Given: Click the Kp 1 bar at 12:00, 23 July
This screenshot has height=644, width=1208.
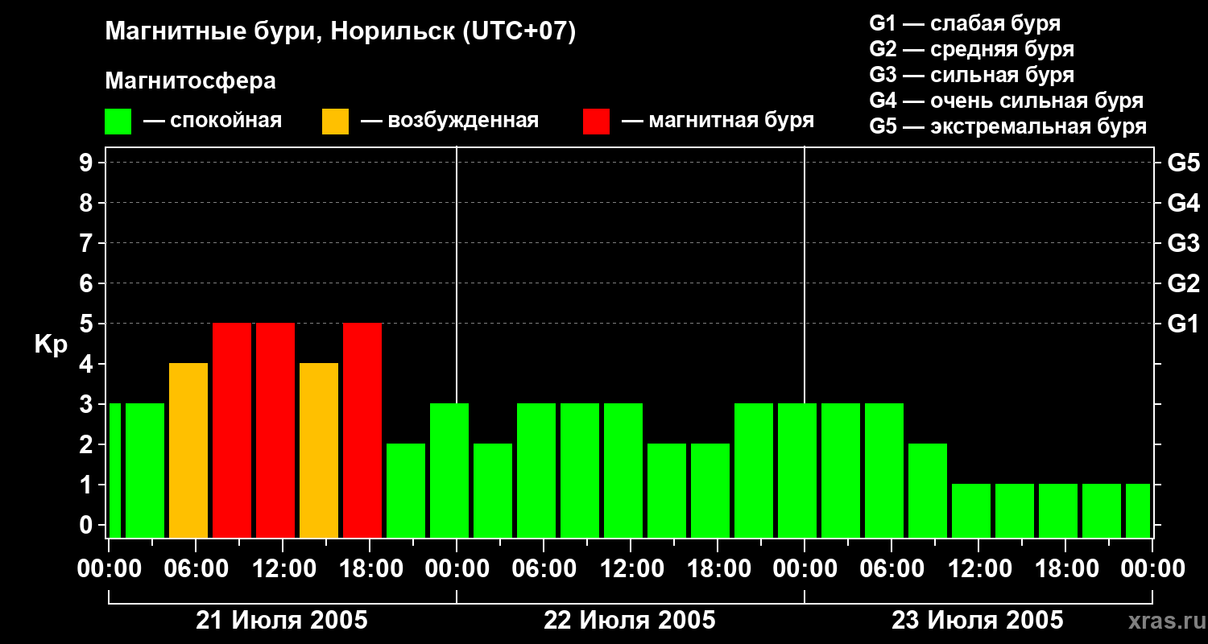Looking at the screenshot, I should [971, 510].
